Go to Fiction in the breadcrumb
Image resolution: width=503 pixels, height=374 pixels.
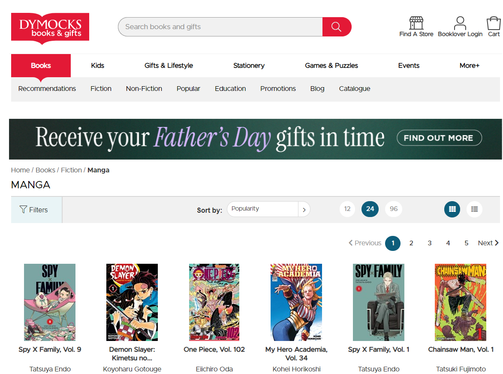[71, 170]
